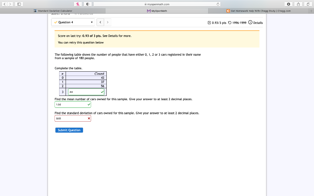Image resolution: width=314 pixels, height=196 pixels.
Task: Click the Share icon in Safari toolbar
Action: point(298,4)
